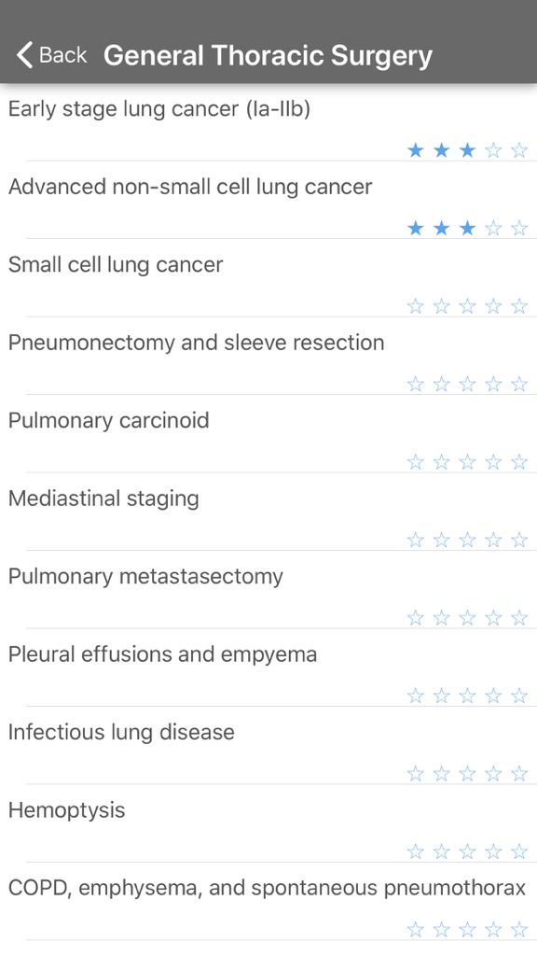This screenshot has height=956, width=537.
Task: Set second star for Pulmonary metastasectomy
Action: 441,618
